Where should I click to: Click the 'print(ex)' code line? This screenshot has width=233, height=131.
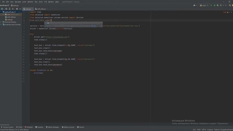pos(39,73)
